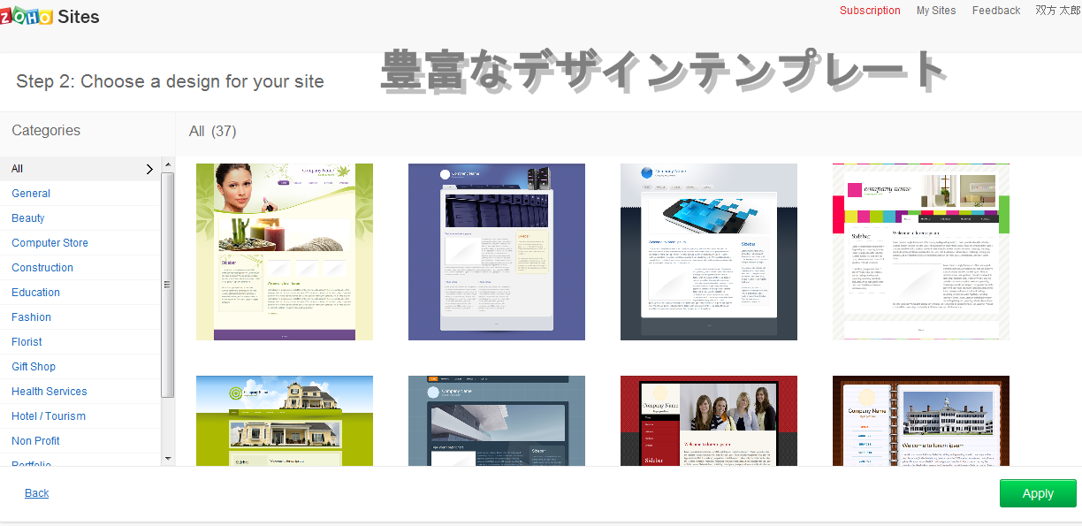Image resolution: width=1082 pixels, height=526 pixels.
Task: Click the Back link
Action: pyautogui.click(x=37, y=493)
